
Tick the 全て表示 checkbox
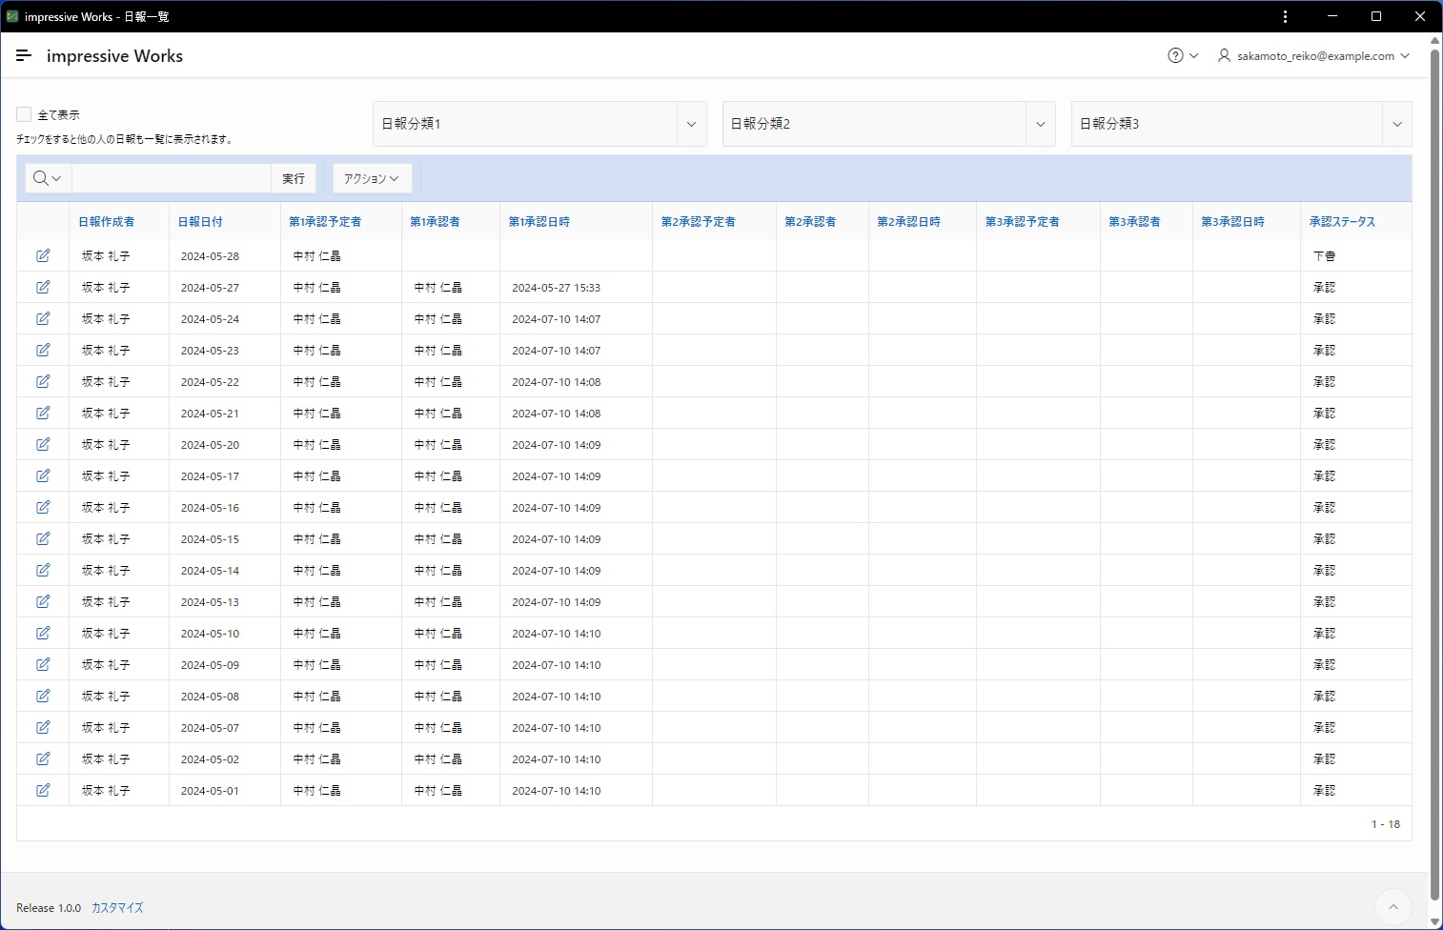tap(24, 114)
